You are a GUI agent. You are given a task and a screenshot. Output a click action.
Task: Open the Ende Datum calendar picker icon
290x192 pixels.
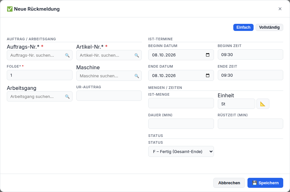click(208, 75)
